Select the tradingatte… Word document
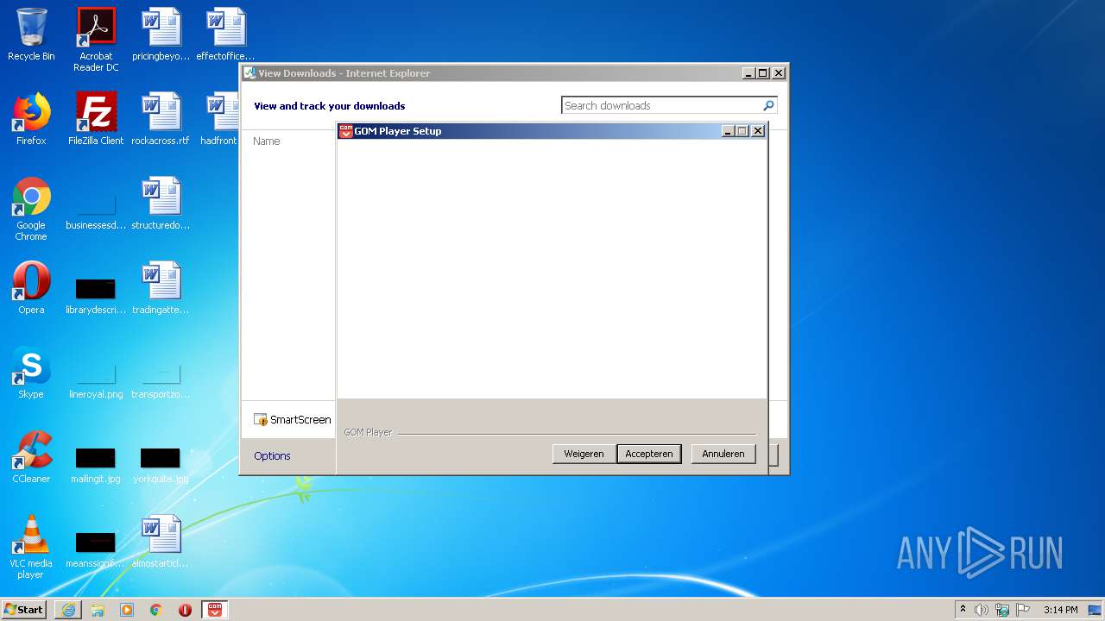 click(x=161, y=288)
